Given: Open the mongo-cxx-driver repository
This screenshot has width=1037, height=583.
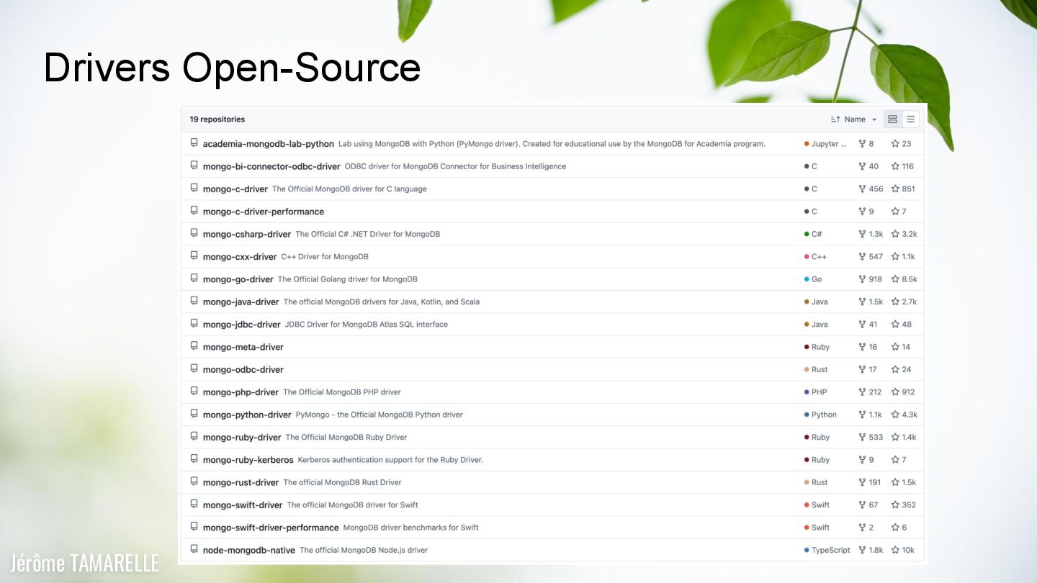Looking at the screenshot, I should pos(240,257).
